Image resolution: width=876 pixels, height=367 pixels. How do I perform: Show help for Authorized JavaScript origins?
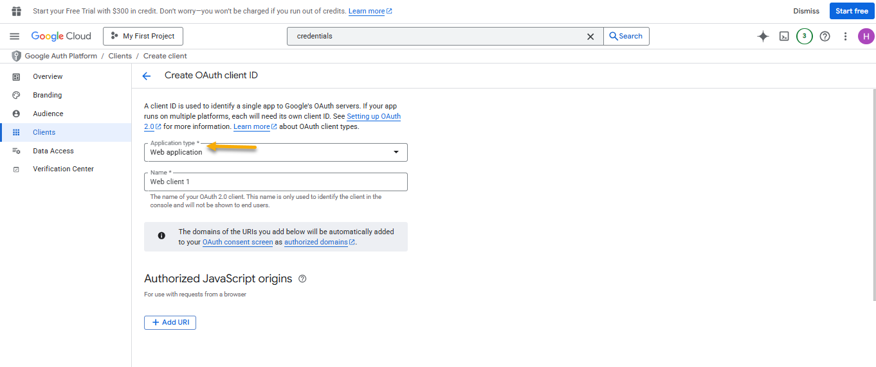(x=302, y=279)
